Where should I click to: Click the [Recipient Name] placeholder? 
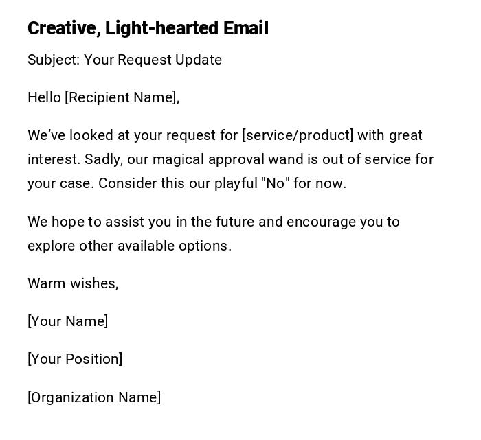pyautogui.click(x=122, y=97)
